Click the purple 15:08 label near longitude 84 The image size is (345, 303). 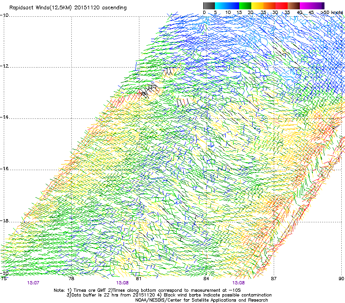[x=238, y=283]
